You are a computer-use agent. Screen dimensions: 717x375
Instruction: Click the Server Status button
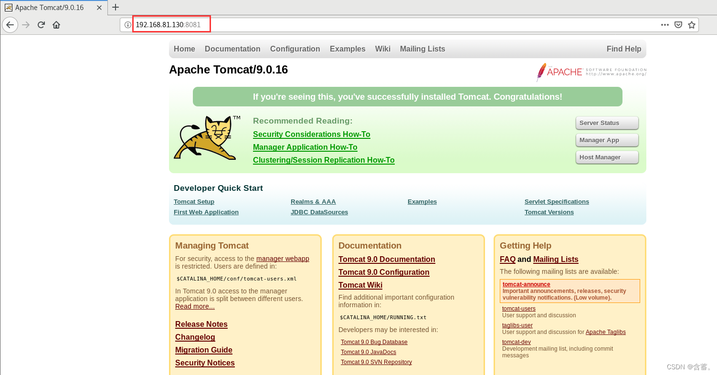607,123
